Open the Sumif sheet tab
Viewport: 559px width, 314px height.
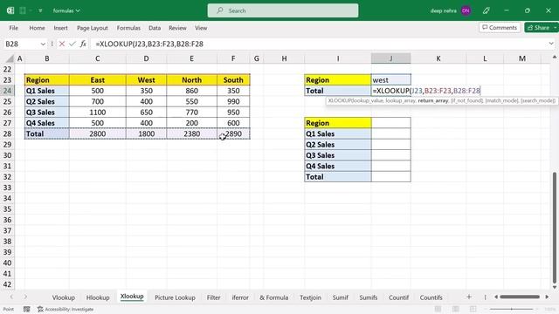pos(340,297)
